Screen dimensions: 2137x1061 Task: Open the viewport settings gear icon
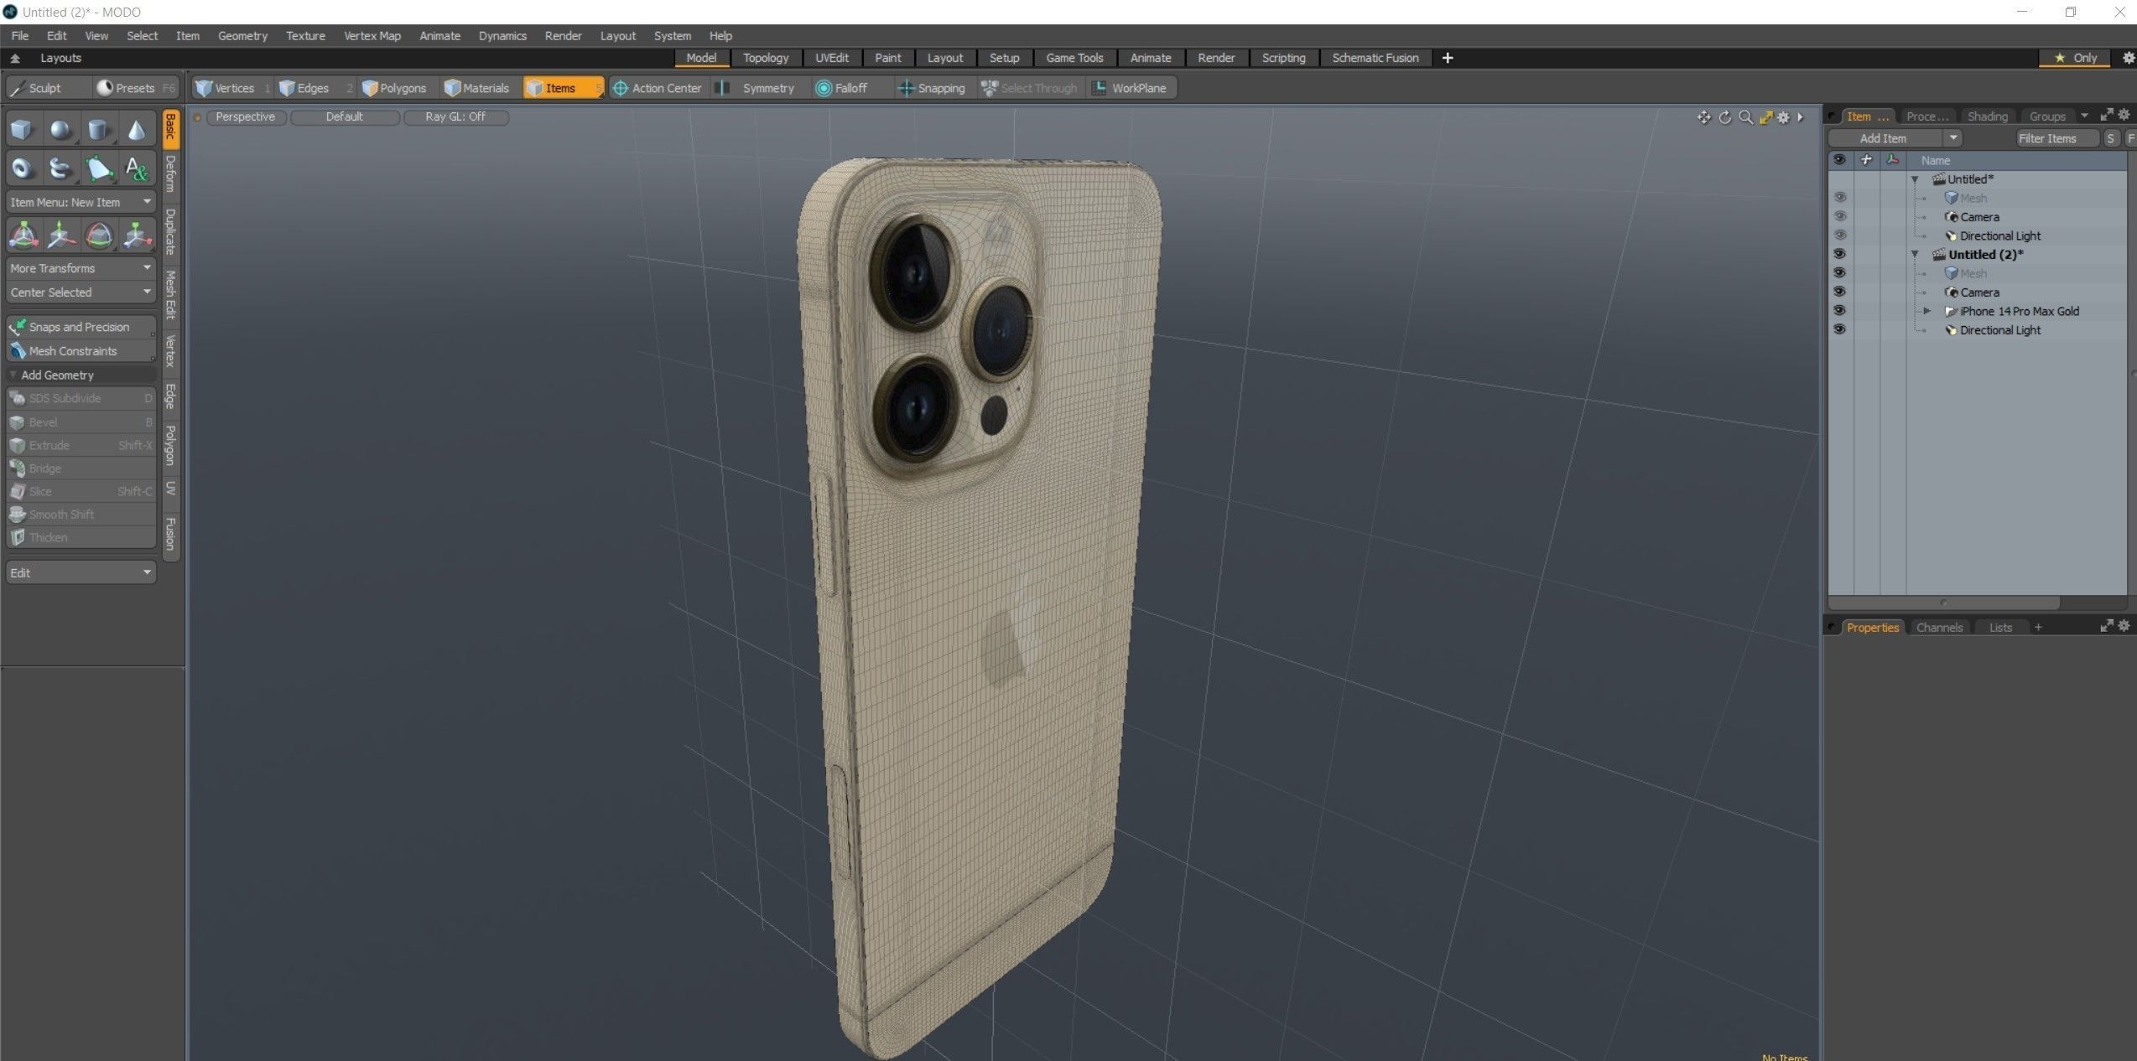(1783, 117)
